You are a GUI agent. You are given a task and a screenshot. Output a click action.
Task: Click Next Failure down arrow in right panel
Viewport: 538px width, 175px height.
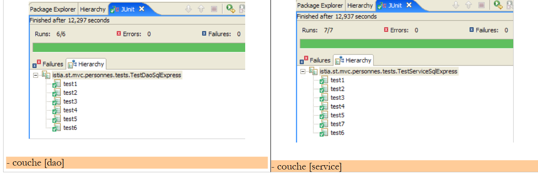456,5
